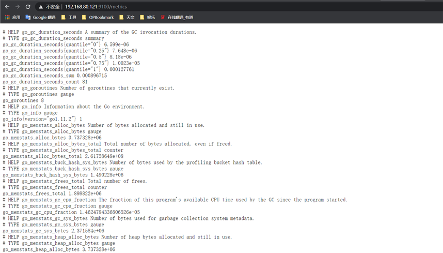Click the "# TYPE go_memstats_buck_hash_sys_bytes gauge" line
Image resolution: width=443 pixels, height=253 pixels.
pos(63,169)
